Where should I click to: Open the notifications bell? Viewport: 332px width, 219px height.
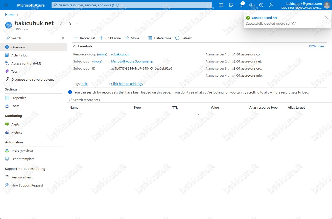241,5
